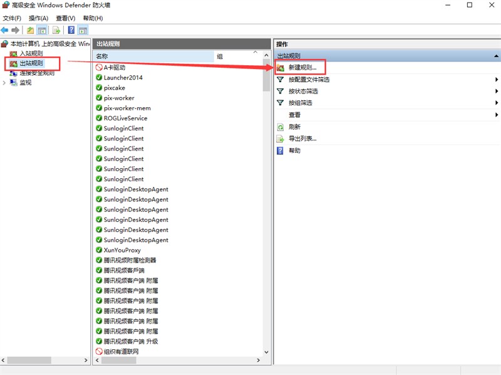This screenshot has width=501, height=375.
Task: Open the 查看(V) menu
Action: tap(65, 18)
